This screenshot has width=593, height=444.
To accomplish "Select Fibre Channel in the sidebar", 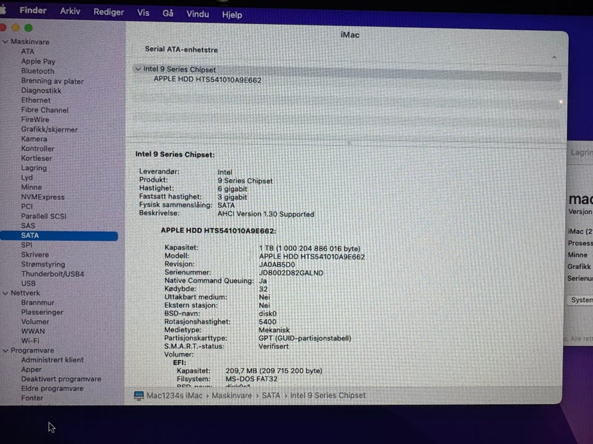I will (x=44, y=110).
